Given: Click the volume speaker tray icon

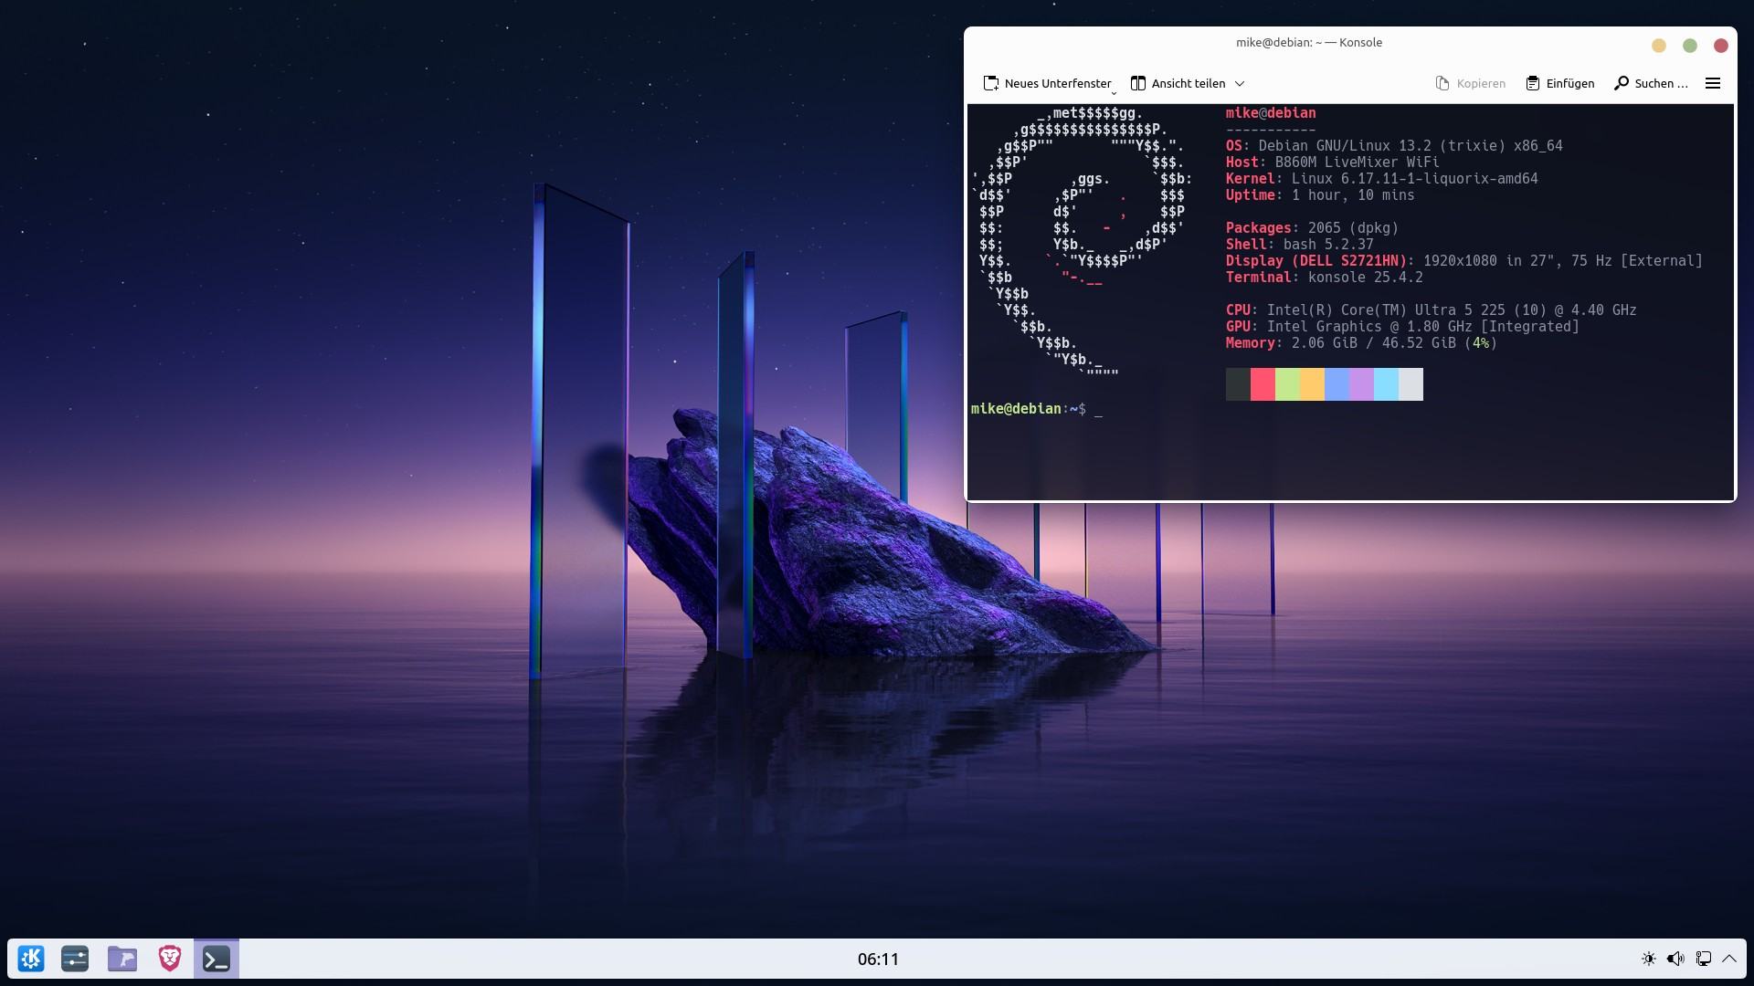Looking at the screenshot, I should [x=1675, y=959].
